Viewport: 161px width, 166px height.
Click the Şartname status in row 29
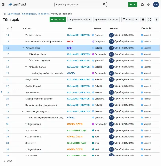tap(99, 118)
